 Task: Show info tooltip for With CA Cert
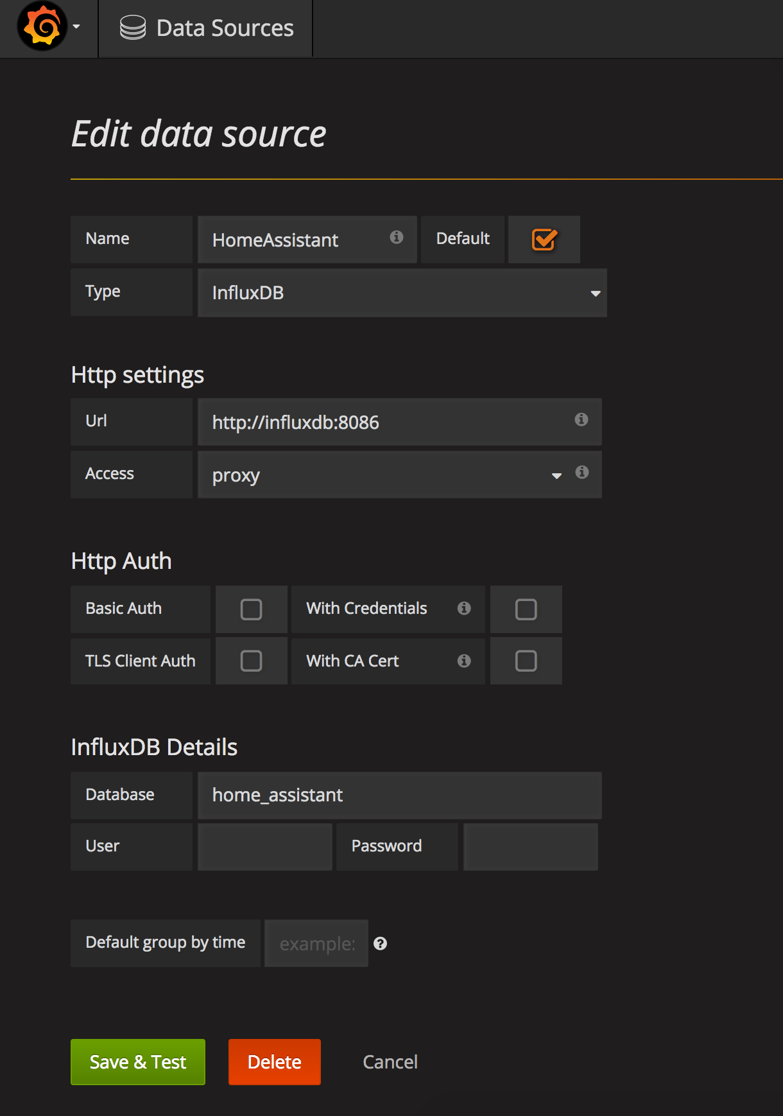(464, 661)
